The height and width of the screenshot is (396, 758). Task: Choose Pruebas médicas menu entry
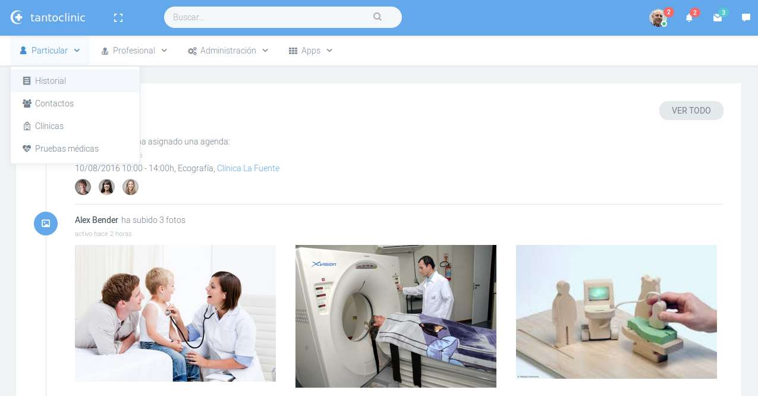67,149
